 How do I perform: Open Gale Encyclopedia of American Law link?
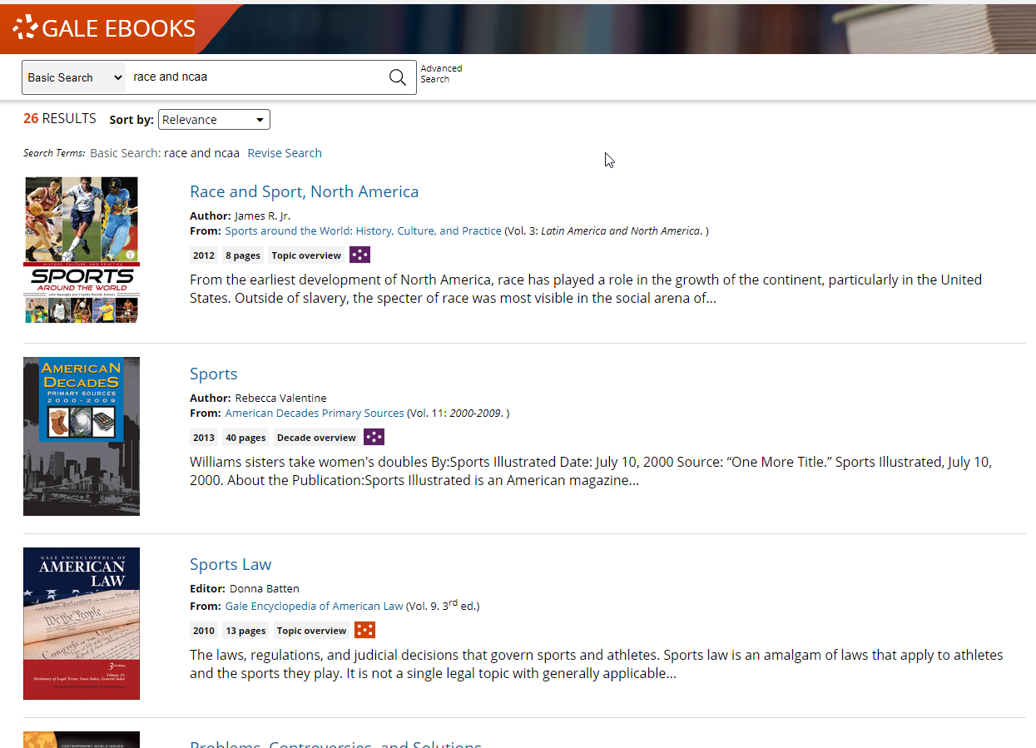[x=314, y=606]
